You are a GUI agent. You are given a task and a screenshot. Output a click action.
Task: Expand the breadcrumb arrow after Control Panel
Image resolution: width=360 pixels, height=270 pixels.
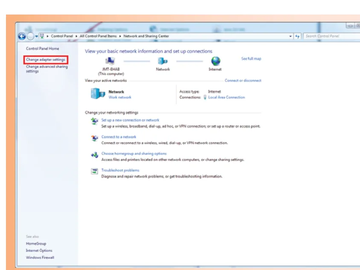pyautogui.click(x=76, y=36)
